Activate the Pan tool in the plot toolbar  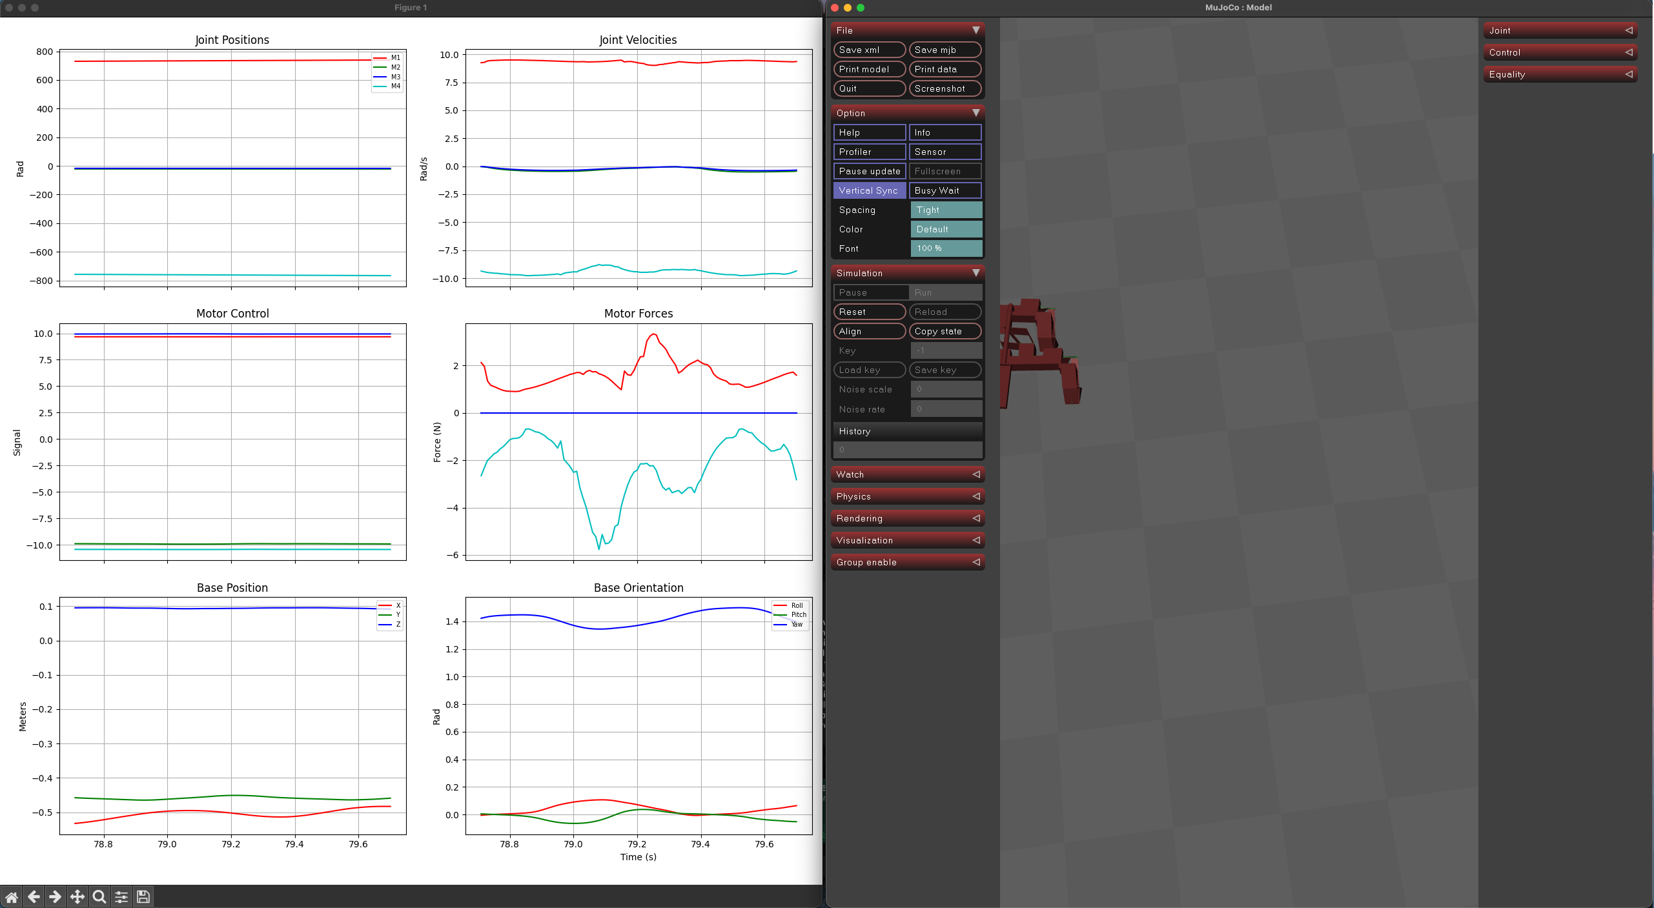[x=77, y=896]
